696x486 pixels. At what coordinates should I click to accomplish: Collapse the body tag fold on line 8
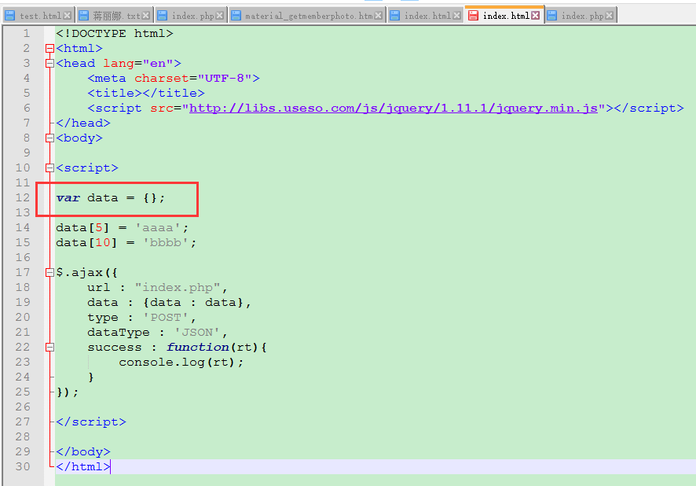pyautogui.click(x=49, y=138)
